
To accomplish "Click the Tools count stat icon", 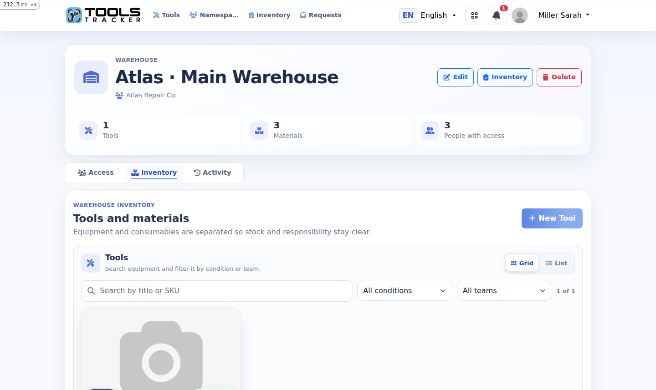I will 88,131.
